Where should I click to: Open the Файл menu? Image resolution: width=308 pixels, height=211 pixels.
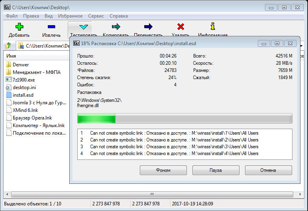coord(12,16)
